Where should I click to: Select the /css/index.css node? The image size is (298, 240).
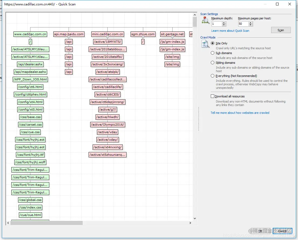tap(30, 207)
